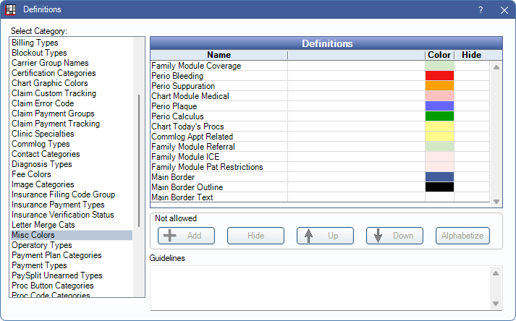Click scroll up arrow in Definitions grid
Screen dimensions: 516x321
click(x=496, y=67)
